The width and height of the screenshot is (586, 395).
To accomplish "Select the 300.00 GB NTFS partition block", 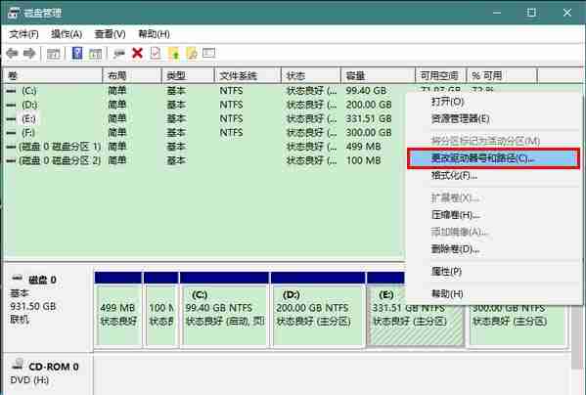I will (x=518, y=327).
